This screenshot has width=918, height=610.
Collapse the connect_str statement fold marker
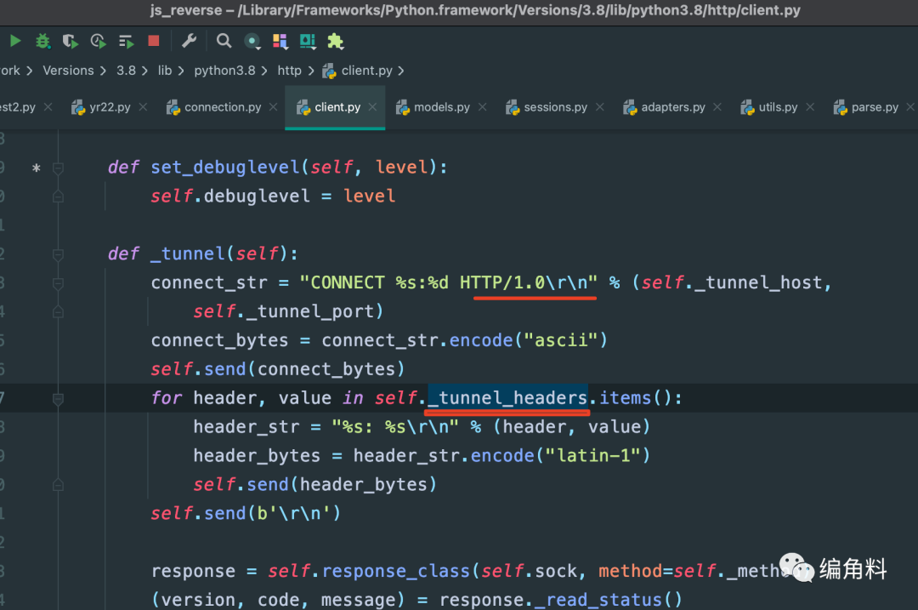(x=58, y=283)
